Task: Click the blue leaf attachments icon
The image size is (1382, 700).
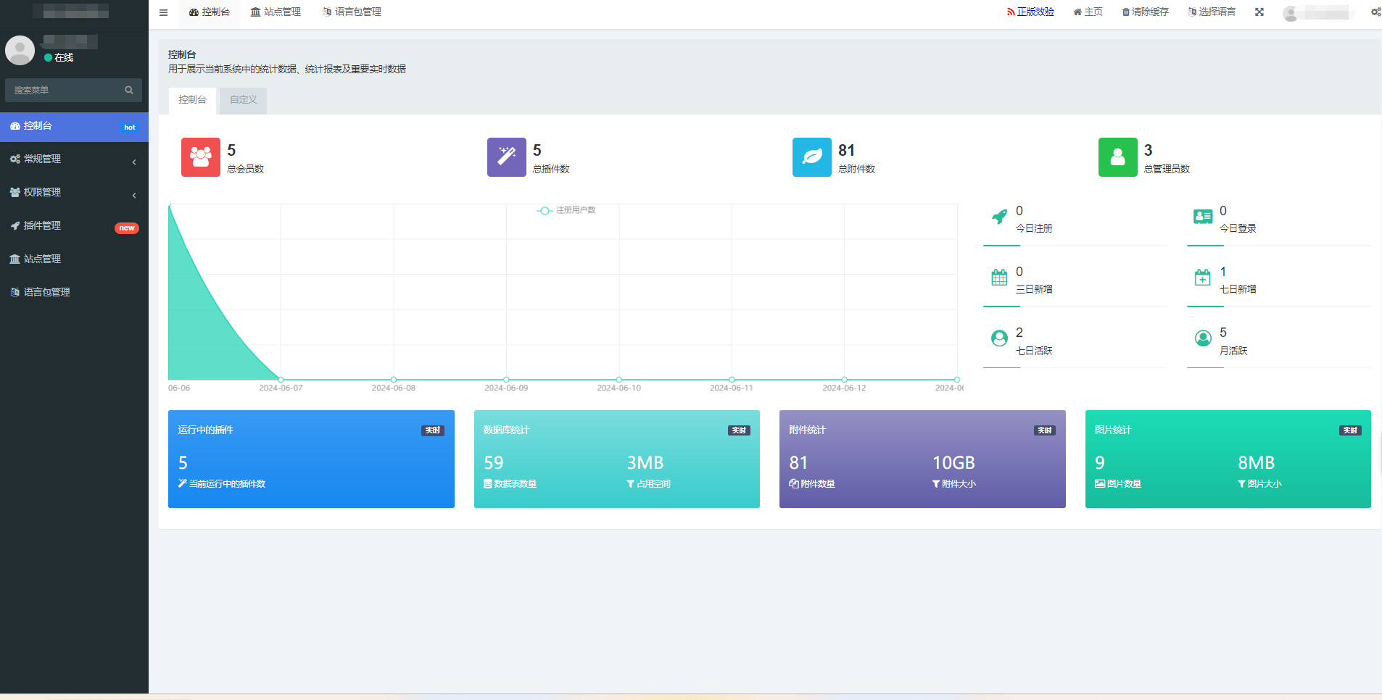Action: (x=811, y=157)
